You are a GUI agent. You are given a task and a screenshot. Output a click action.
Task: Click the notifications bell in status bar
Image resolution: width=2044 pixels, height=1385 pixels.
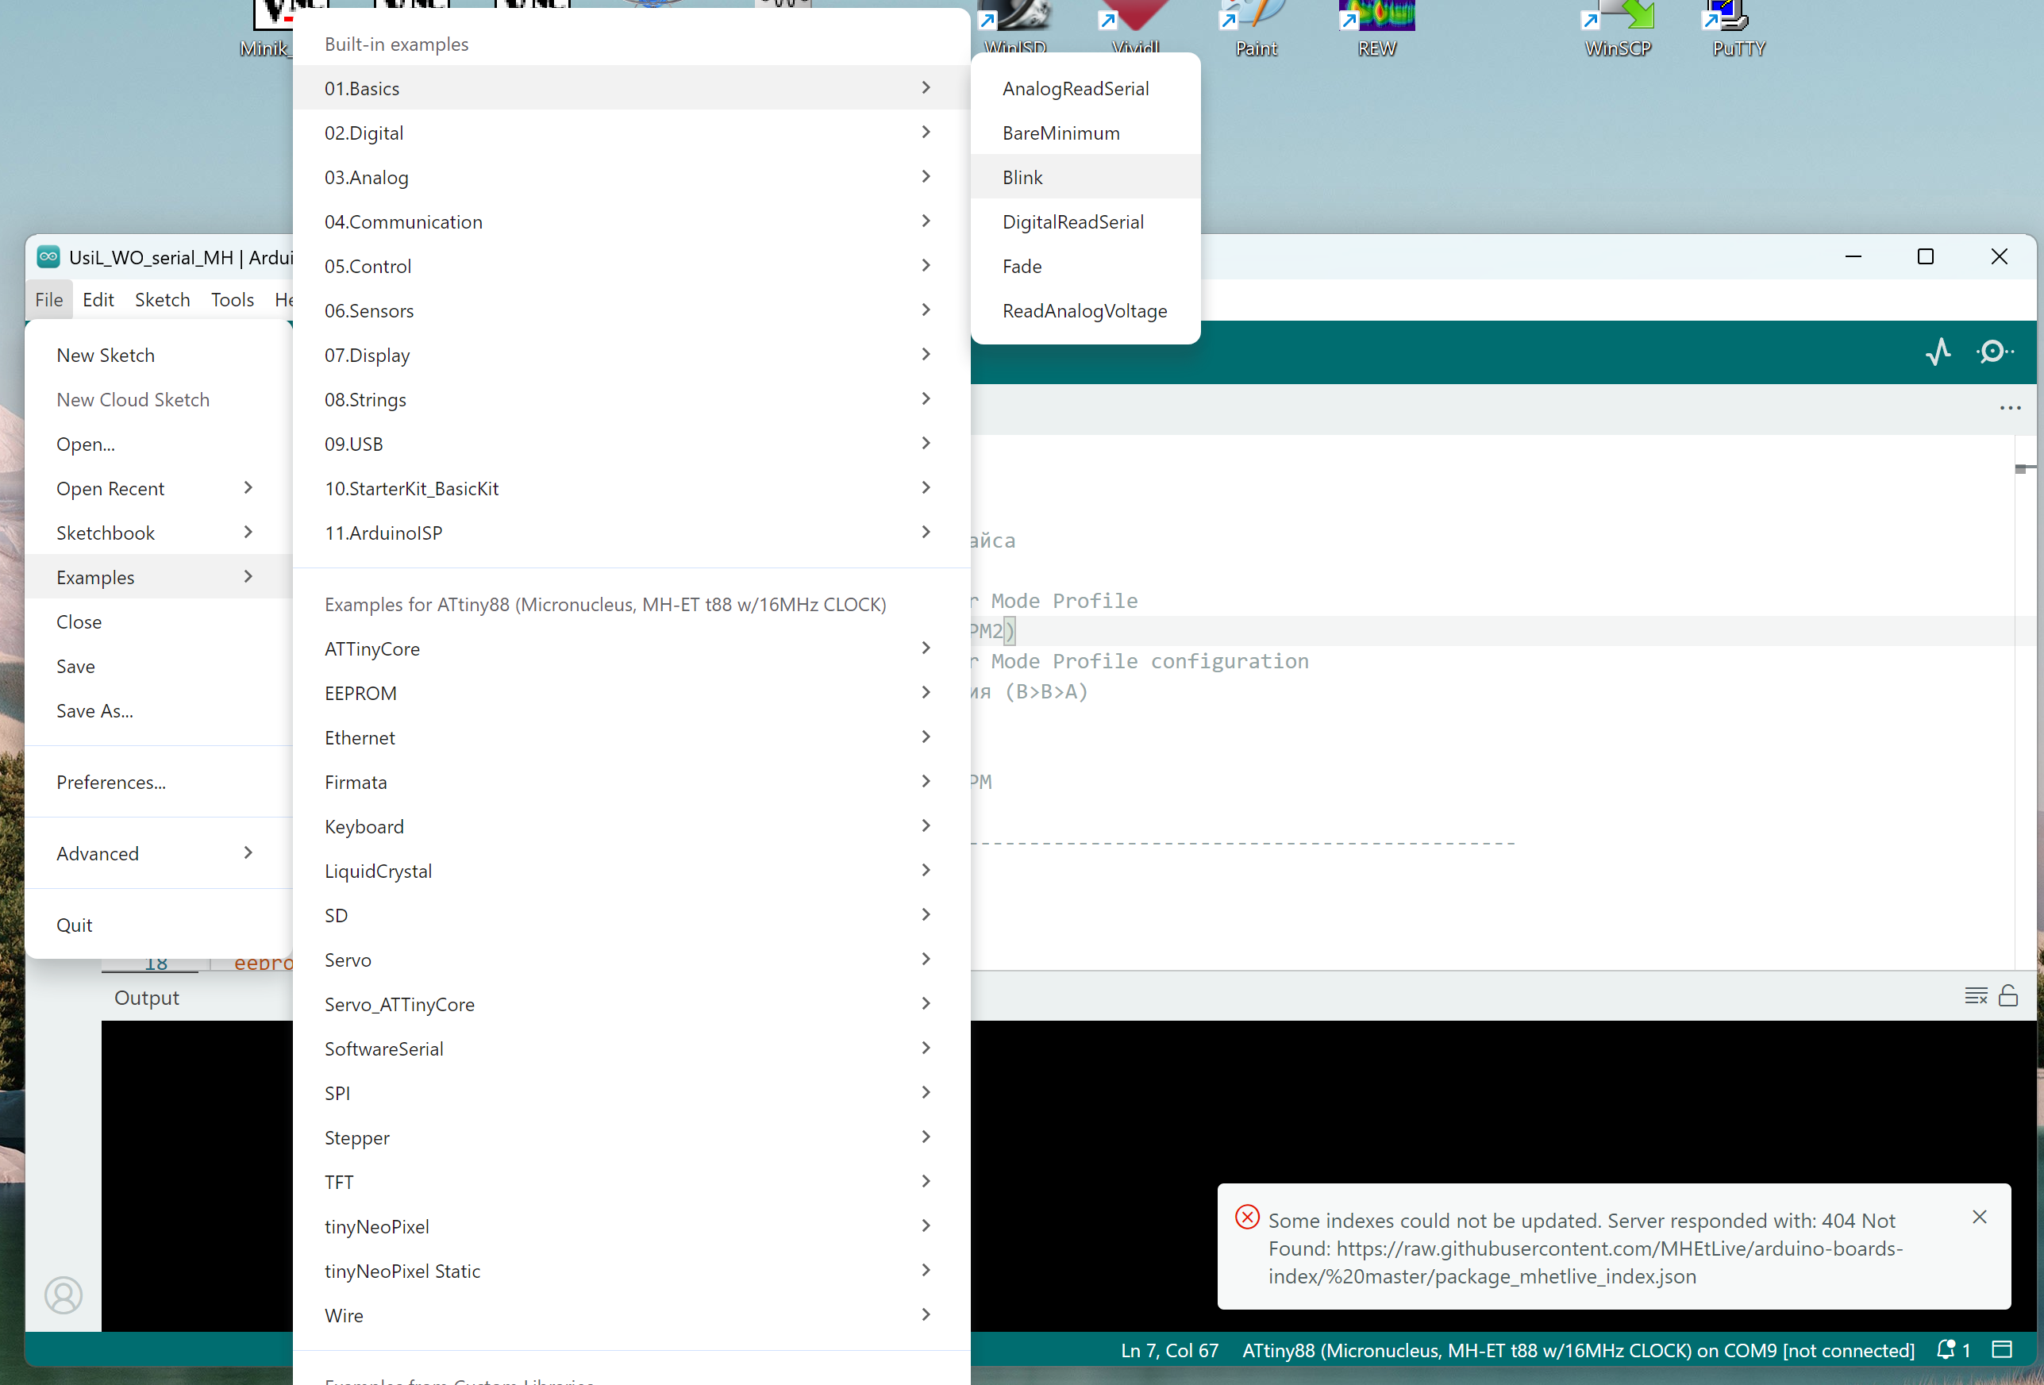point(1953,1350)
